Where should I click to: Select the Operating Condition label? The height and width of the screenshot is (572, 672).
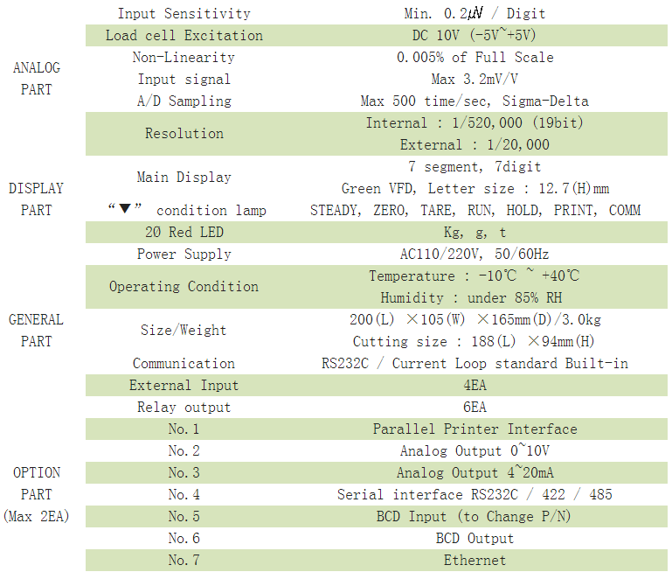[x=184, y=286]
